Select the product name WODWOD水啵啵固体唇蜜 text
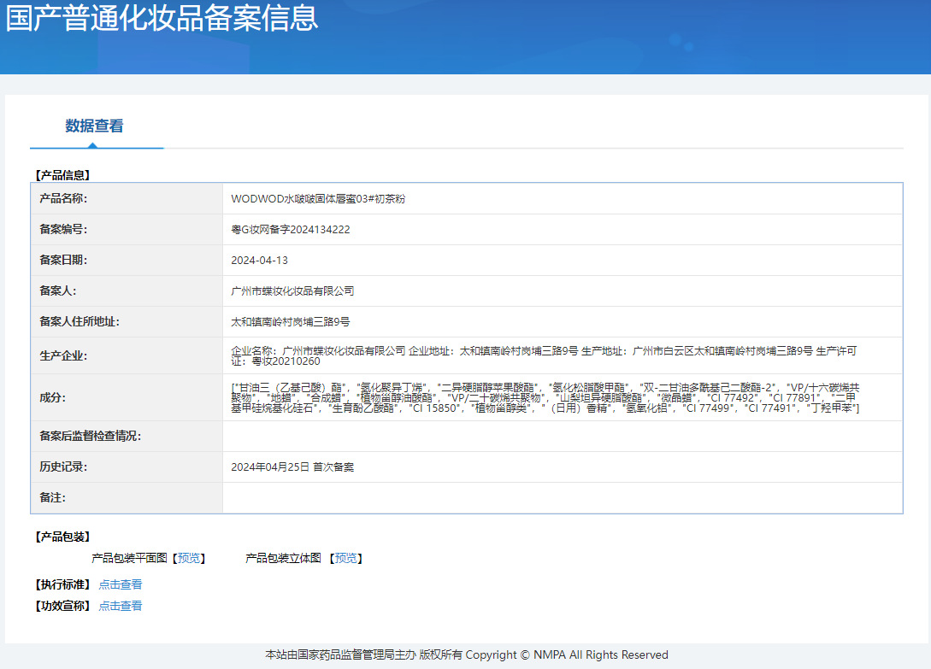931x669 pixels. pos(318,198)
